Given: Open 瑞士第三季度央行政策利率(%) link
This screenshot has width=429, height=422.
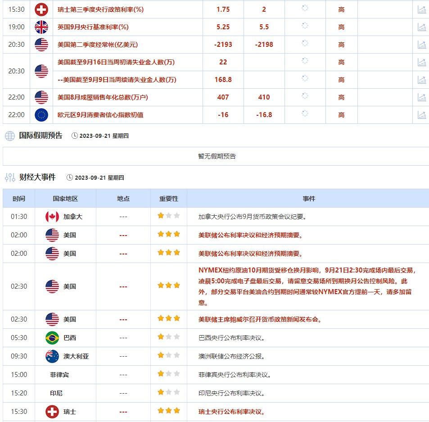Looking at the screenshot, I should tap(100, 9).
